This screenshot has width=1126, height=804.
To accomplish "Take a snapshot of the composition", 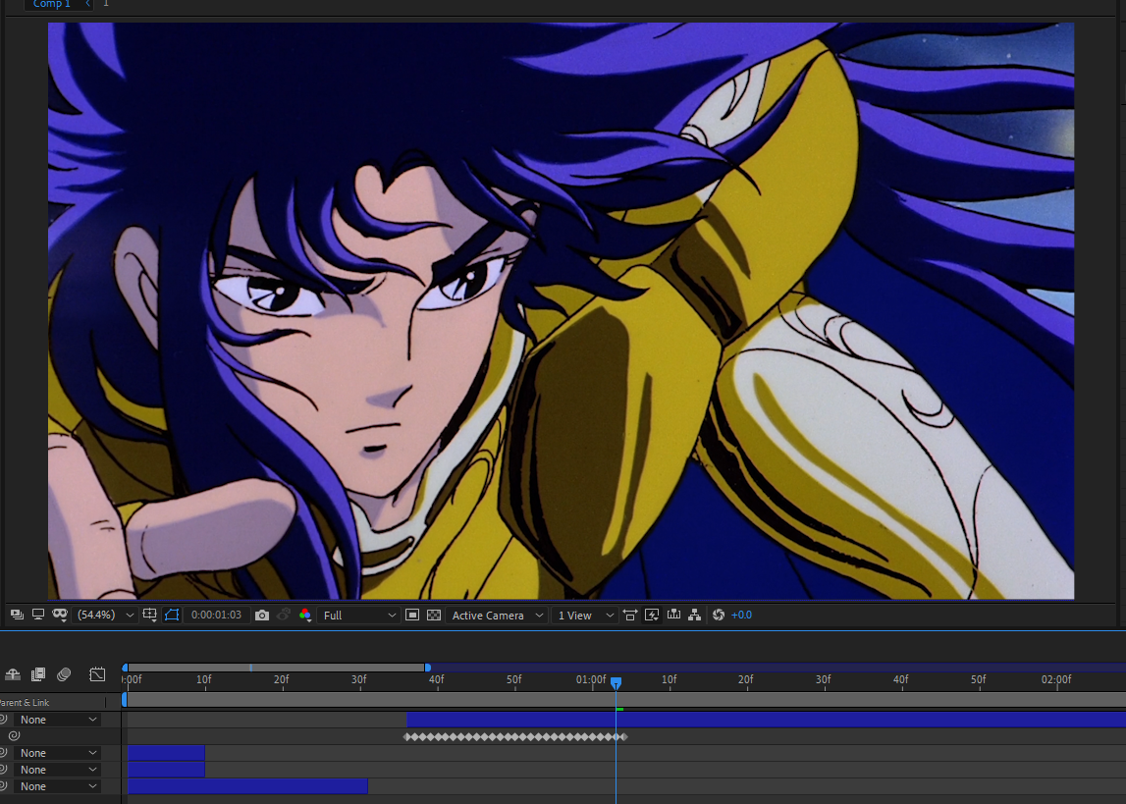I will [261, 615].
